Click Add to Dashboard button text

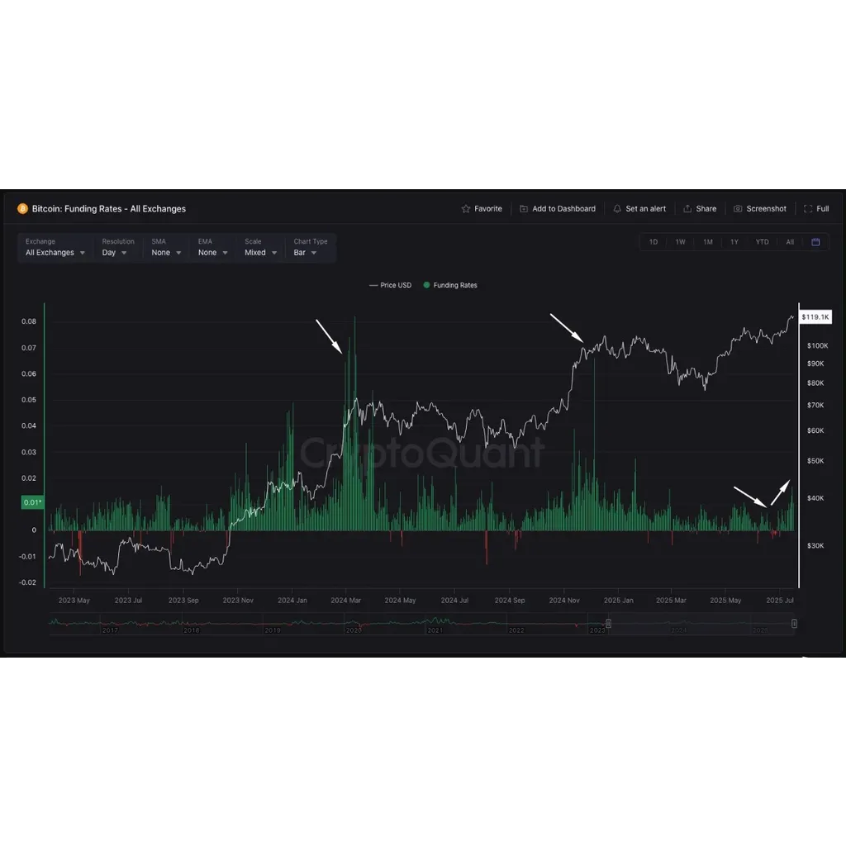pos(563,209)
